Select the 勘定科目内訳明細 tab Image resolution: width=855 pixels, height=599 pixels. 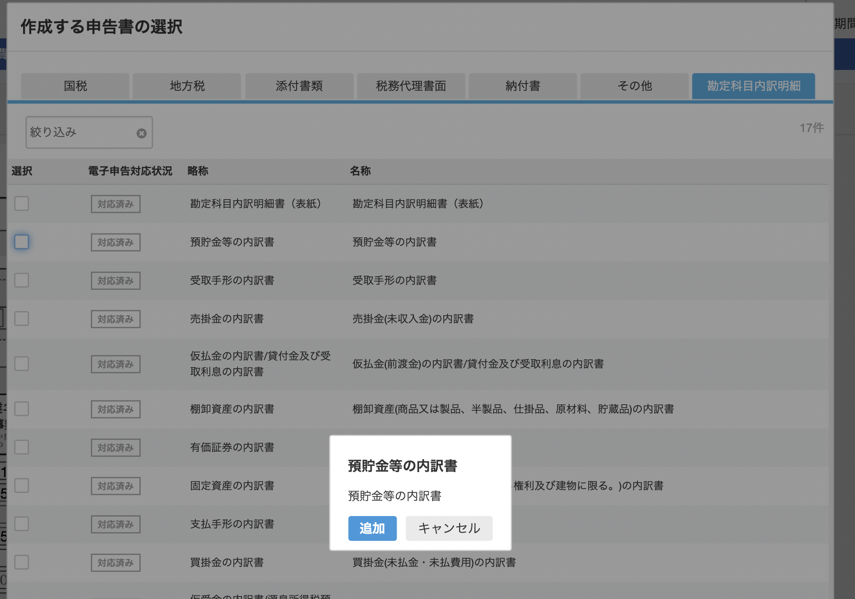[x=753, y=86]
